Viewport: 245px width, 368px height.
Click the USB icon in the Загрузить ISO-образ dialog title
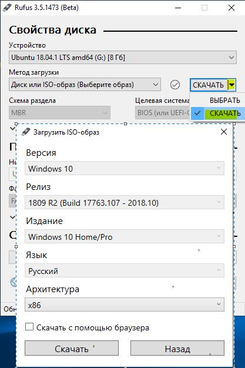26,132
